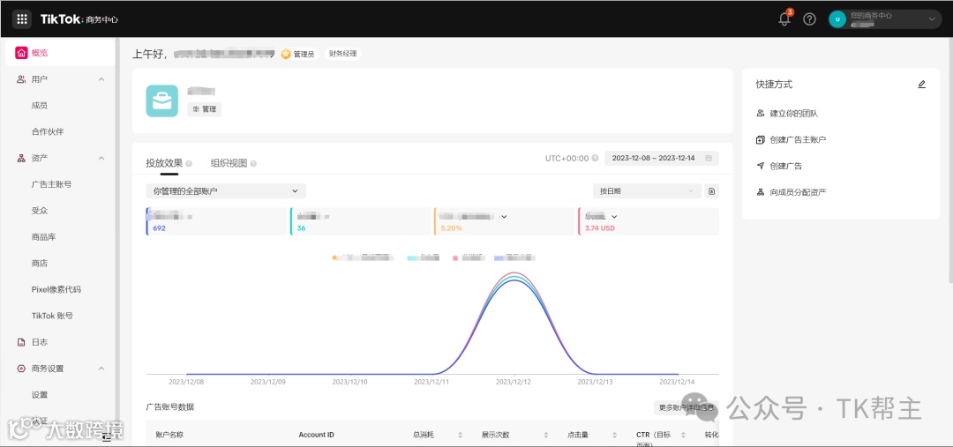Select the metric card showing 692
Viewport: 953px width, 447px height.
click(216, 221)
